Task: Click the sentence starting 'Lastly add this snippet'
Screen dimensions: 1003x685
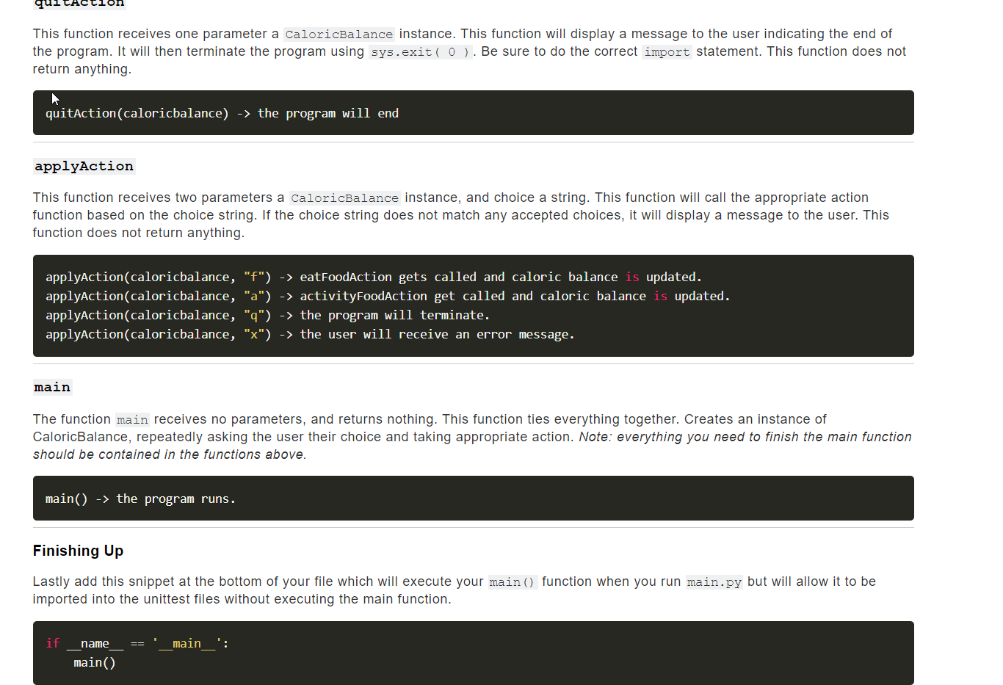Action: (454, 590)
